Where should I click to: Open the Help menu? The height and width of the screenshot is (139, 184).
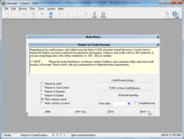tap(61, 9)
